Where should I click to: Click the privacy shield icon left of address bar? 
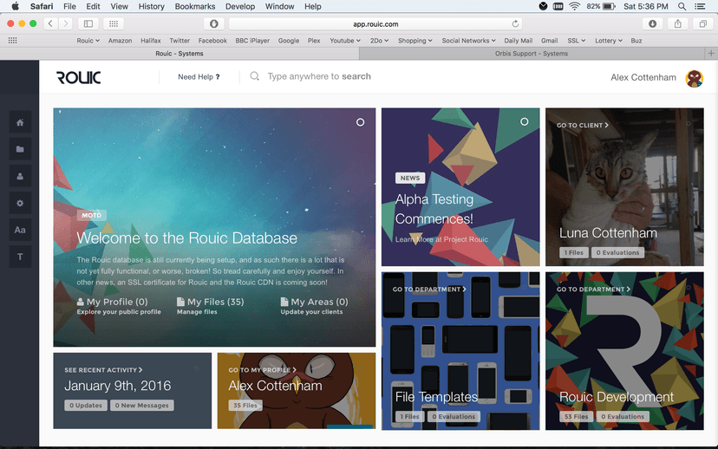tap(214, 23)
